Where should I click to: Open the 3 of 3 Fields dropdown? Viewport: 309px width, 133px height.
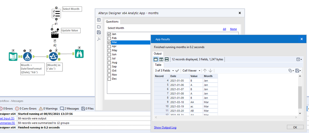tap(164, 70)
